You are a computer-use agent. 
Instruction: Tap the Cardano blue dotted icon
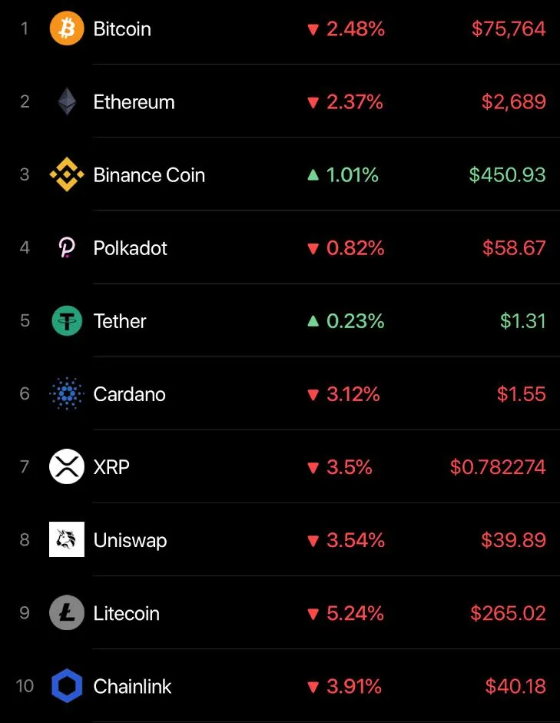point(67,394)
